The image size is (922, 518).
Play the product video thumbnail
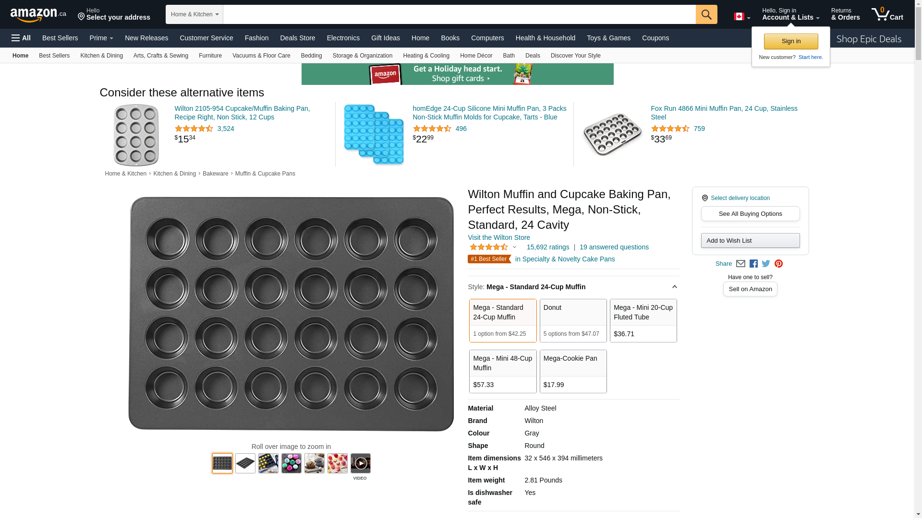coord(360,463)
